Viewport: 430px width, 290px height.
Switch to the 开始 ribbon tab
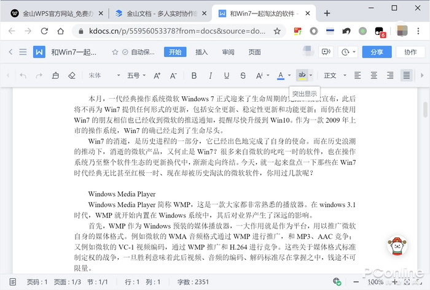tap(175, 52)
